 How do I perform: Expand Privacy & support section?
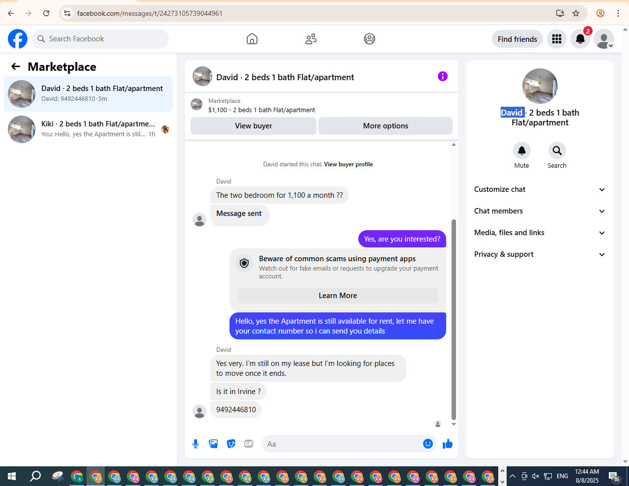coord(540,254)
